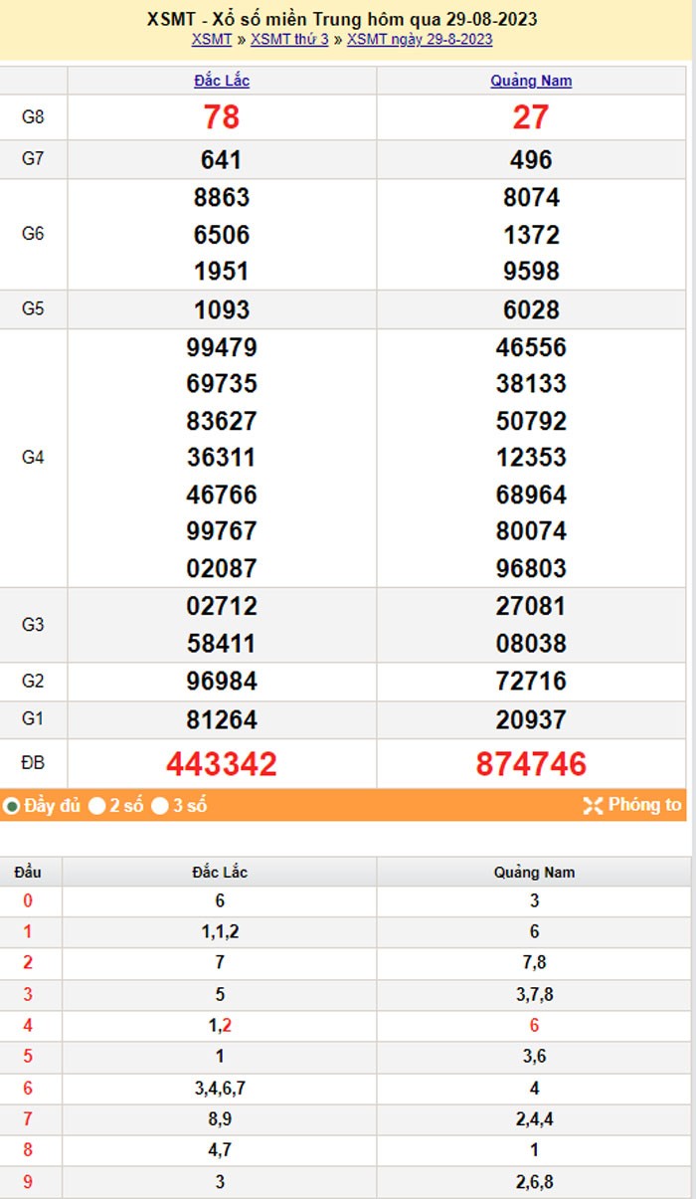
Task: Click the red G8 number 27
Action: click(x=531, y=117)
